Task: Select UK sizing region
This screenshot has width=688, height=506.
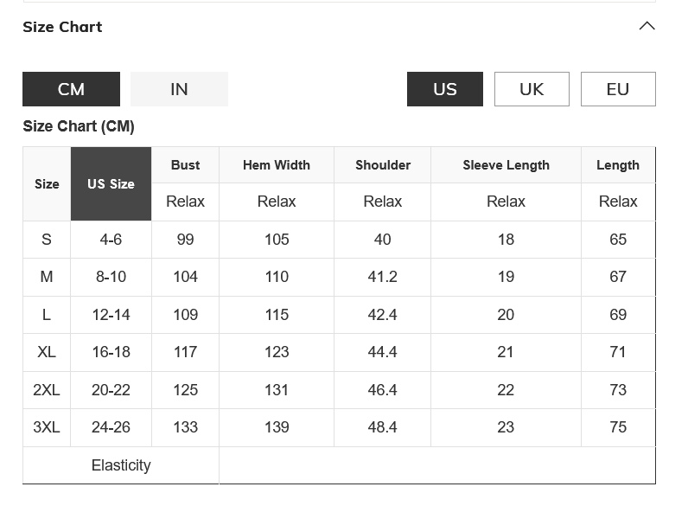Action: (532, 89)
